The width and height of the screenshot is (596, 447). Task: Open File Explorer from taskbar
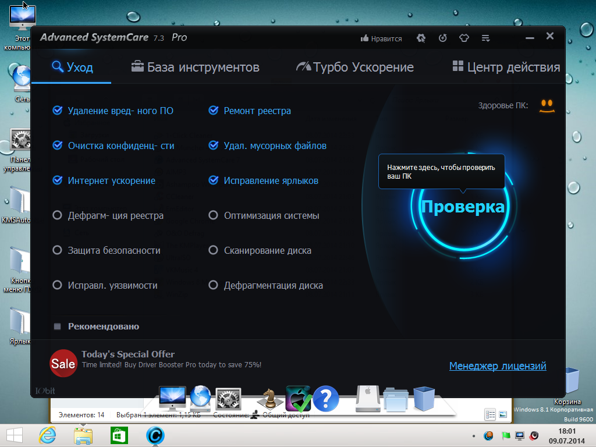click(x=83, y=435)
